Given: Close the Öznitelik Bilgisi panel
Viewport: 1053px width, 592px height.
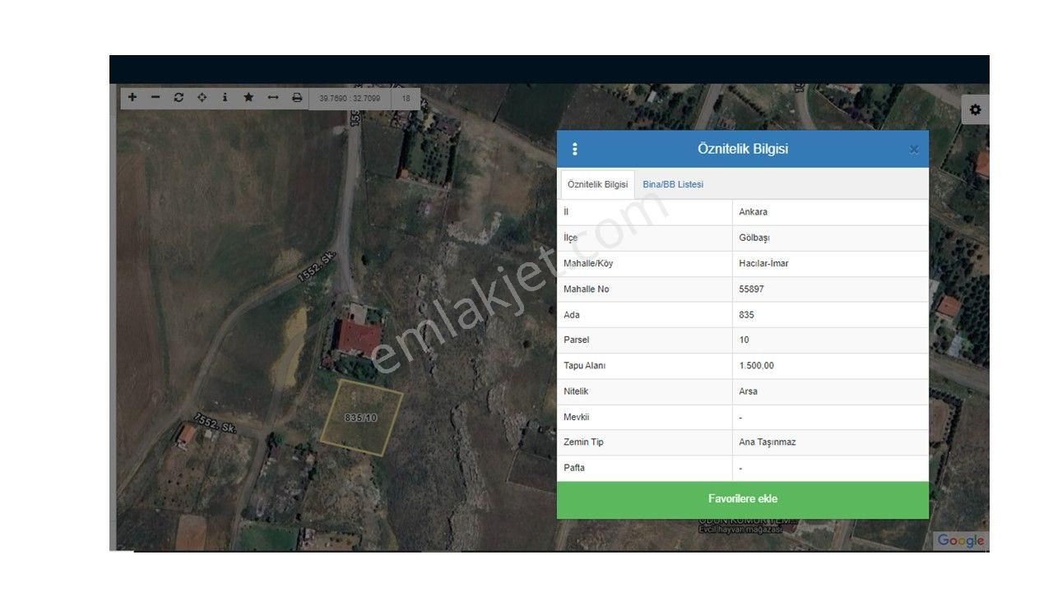Looking at the screenshot, I should (x=914, y=150).
